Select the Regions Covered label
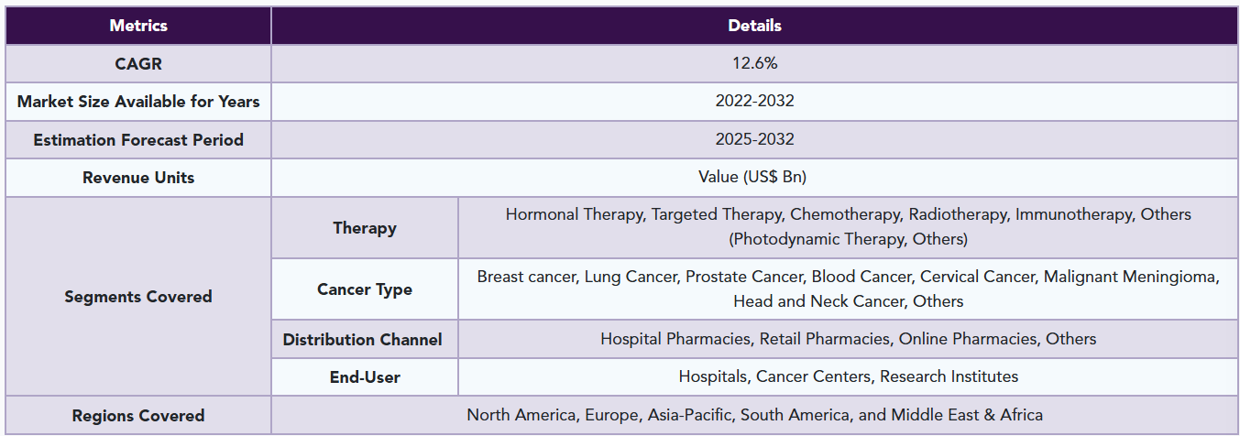The height and width of the screenshot is (436, 1240). 138,416
